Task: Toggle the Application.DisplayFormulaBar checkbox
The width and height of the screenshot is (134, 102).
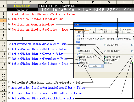Action: coord(9,24)
